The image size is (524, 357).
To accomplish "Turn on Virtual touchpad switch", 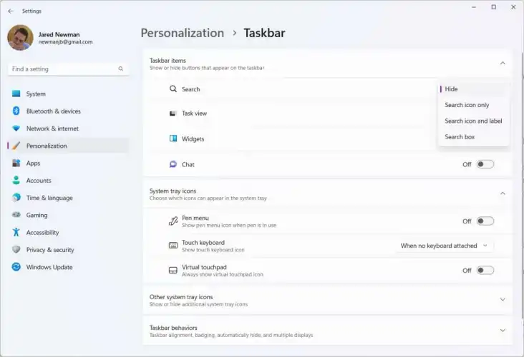I will click(485, 271).
